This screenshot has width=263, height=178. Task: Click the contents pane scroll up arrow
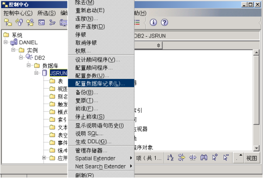click(x=256, y=53)
